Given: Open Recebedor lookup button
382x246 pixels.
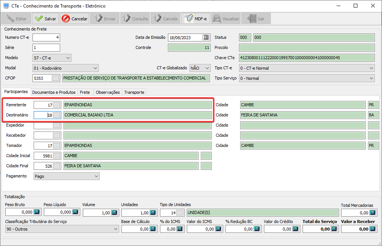Looking at the screenshot, I should pyautogui.click(x=56, y=135).
